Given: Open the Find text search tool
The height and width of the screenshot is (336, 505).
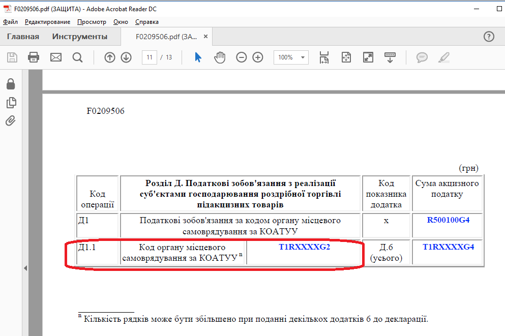Looking at the screenshot, I should pos(77,57).
